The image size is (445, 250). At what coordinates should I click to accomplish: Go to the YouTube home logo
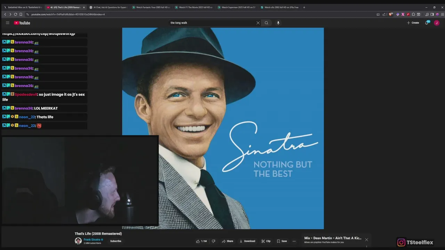[22, 23]
